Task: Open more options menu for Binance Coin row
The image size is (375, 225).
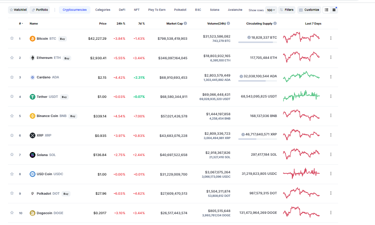Action: click(331, 115)
